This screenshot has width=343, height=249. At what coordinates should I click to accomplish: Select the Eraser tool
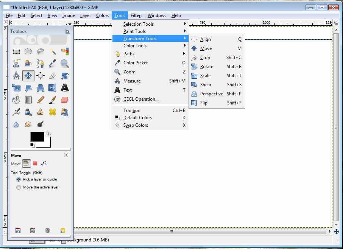(x=65, y=100)
